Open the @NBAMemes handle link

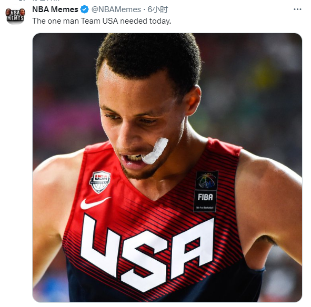click(116, 9)
